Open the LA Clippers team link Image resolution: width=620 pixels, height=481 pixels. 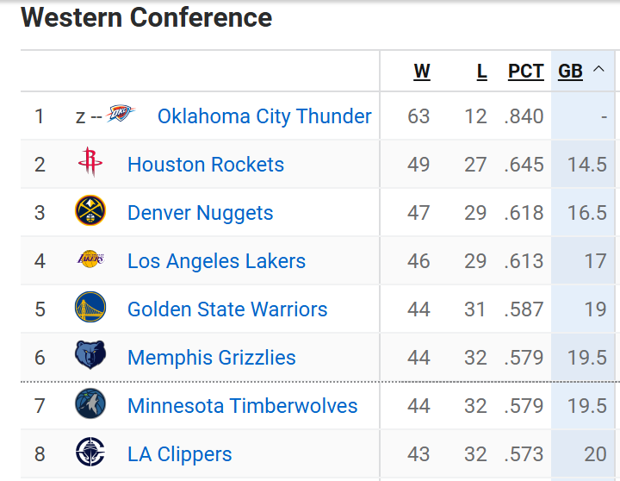pyautogui.click(x=179, y=454)
